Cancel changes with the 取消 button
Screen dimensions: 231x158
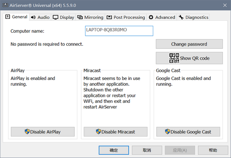pos(147,150)
